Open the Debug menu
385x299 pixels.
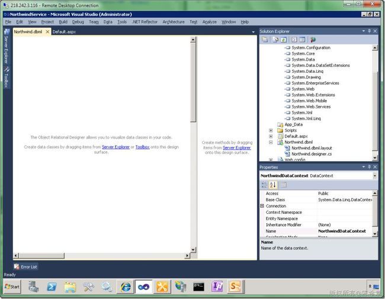click(78, 22)
